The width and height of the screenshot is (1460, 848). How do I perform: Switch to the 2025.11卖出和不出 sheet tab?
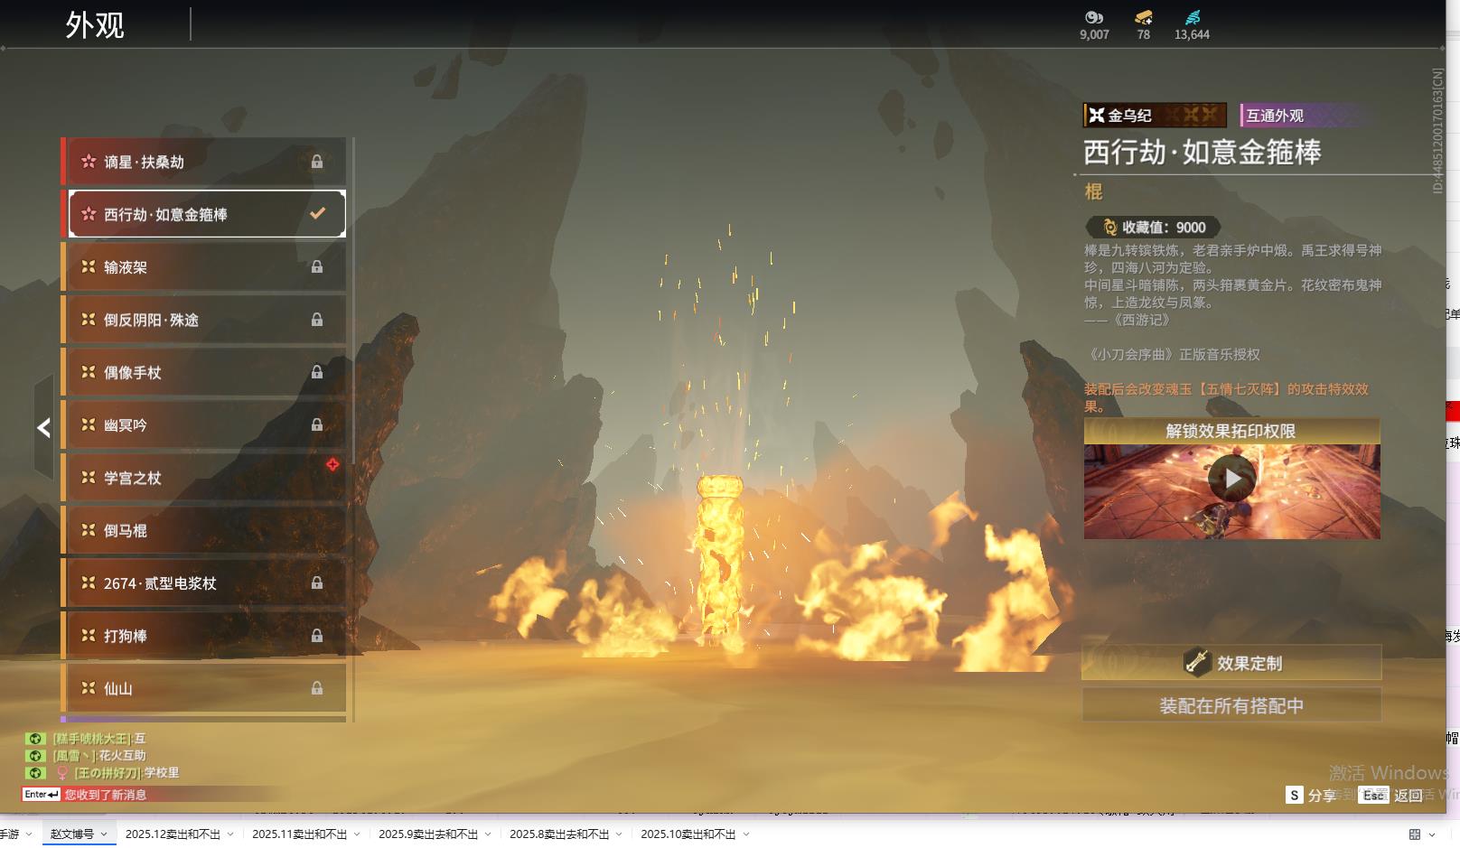click(298, 834)
